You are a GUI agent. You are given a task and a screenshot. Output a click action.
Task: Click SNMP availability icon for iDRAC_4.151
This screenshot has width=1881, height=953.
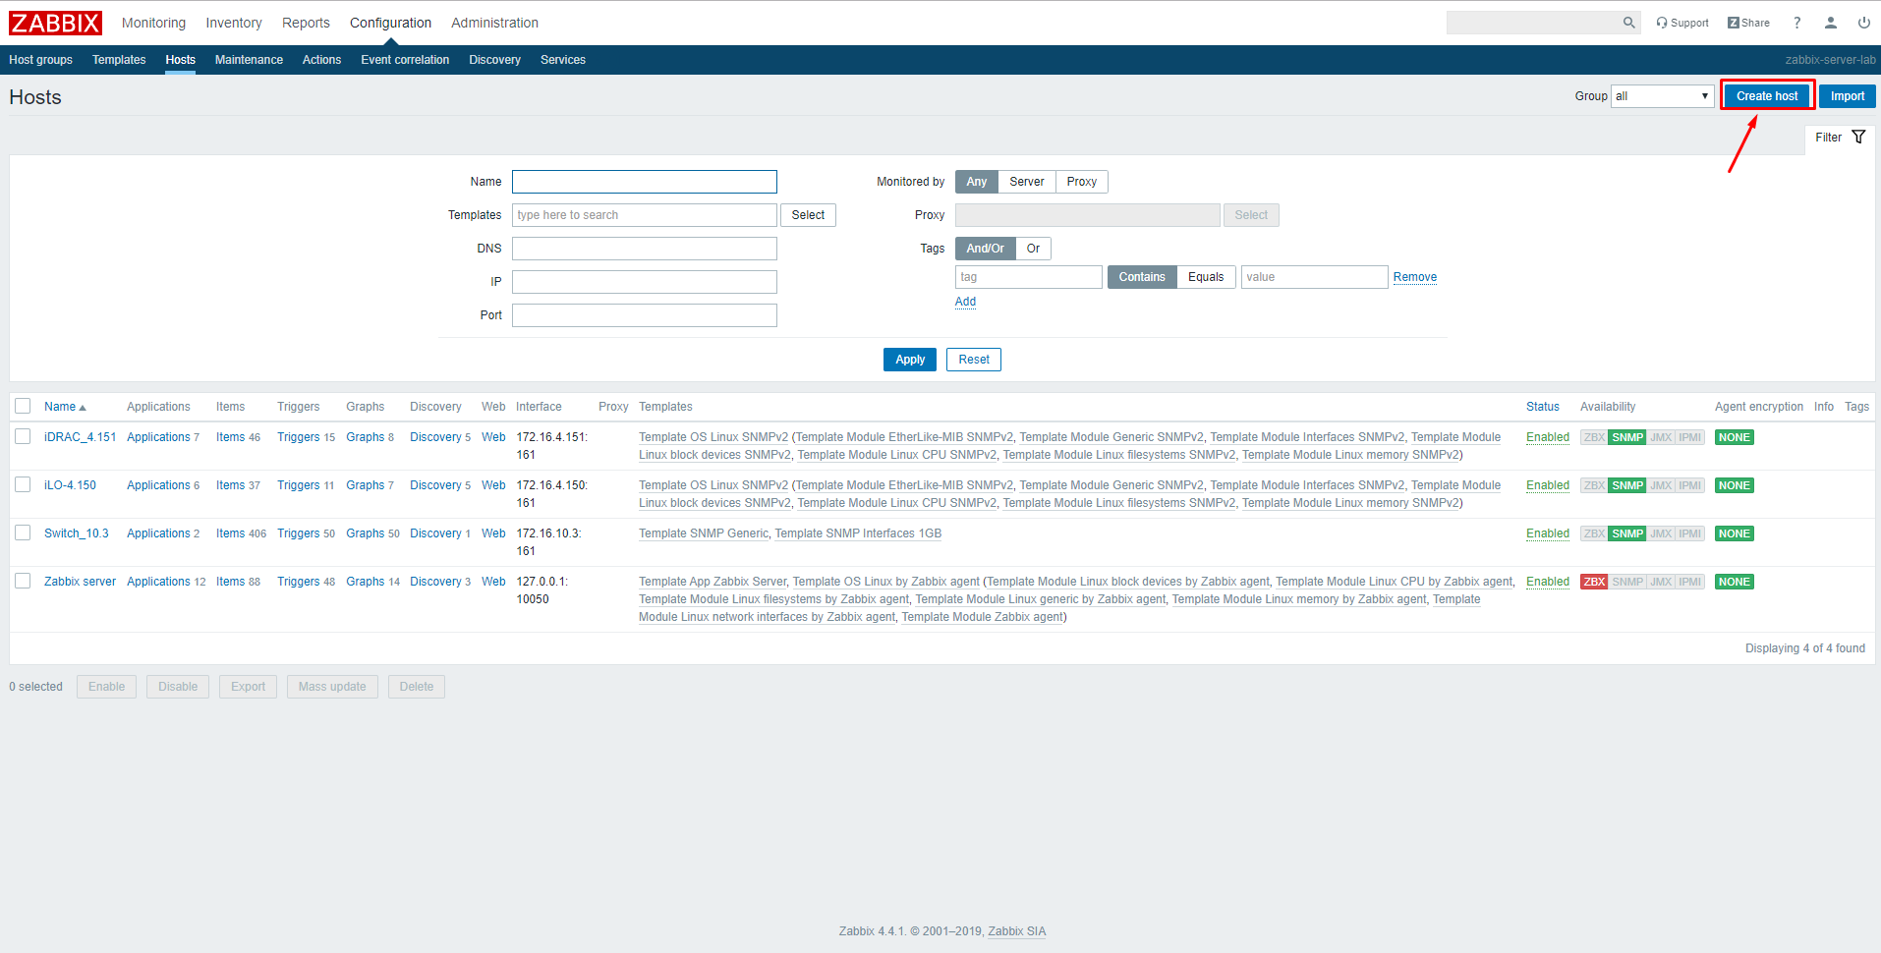[x=1627, y=437]
